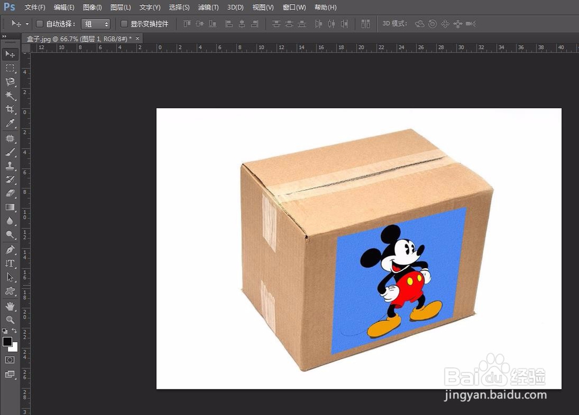Viewport: 579px width, 415px height.
Task: Open the 文件(F) menu
Action: pos(35,8)
